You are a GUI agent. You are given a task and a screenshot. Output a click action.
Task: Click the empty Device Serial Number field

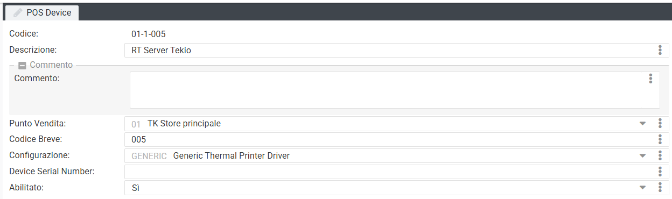[390, 172]
